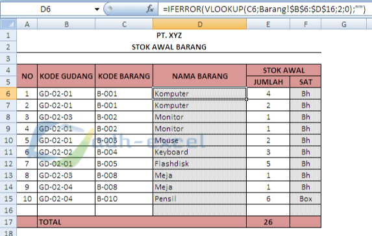The width and height of the screenshot is (372, 236).
Task: Click GD-02-03 cell in row 8
Action: point(66,117)
